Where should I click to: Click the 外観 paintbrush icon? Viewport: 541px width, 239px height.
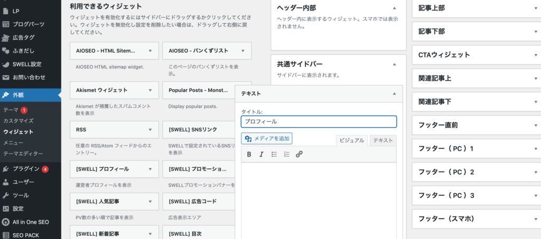coord(5,95)
